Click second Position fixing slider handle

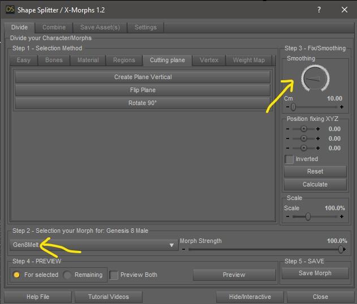click(x=303, y=138)
